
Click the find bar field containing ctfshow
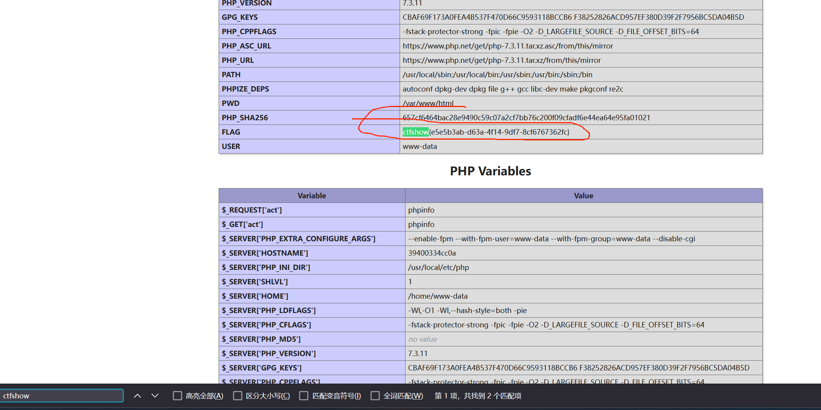62,396
